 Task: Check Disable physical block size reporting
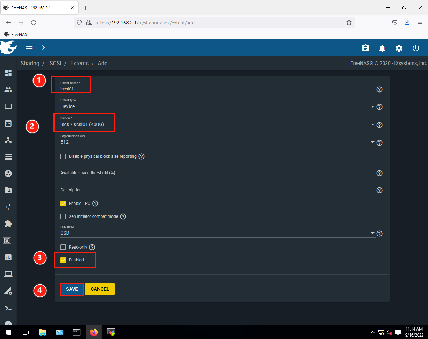[63, 156]
